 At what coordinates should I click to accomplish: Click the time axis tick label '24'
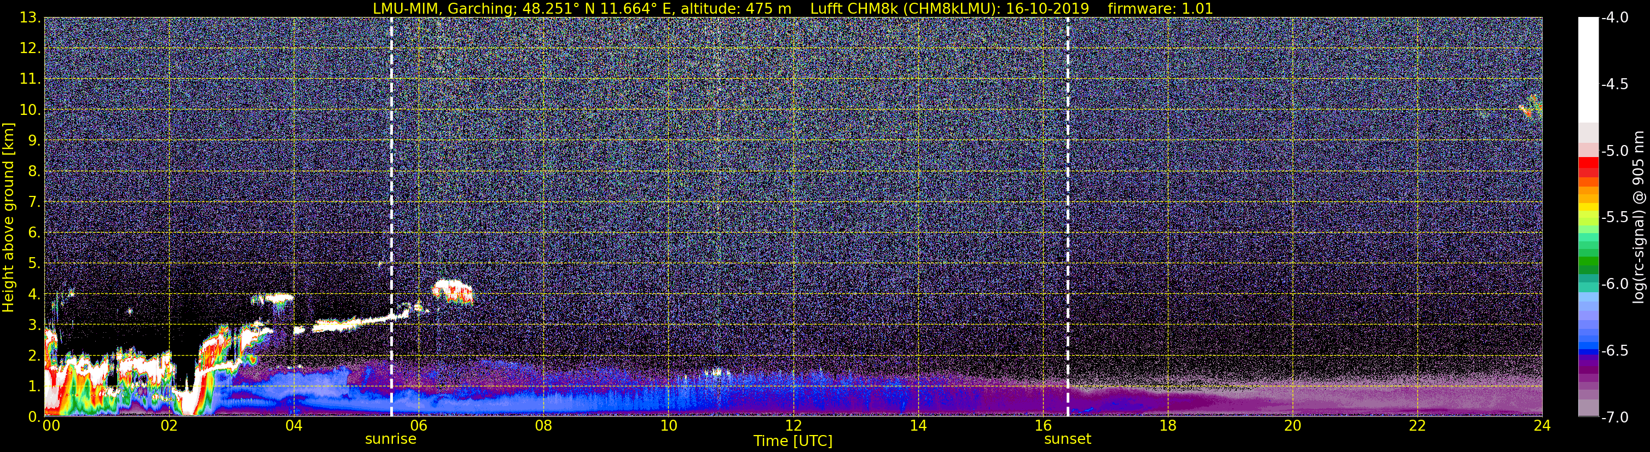pos(1542,426)
